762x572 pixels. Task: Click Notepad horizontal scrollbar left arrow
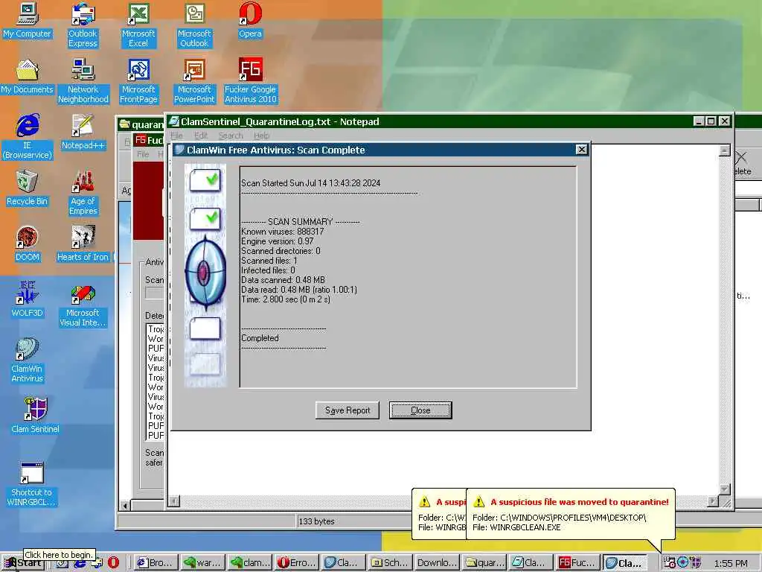[x=174, y=500]
